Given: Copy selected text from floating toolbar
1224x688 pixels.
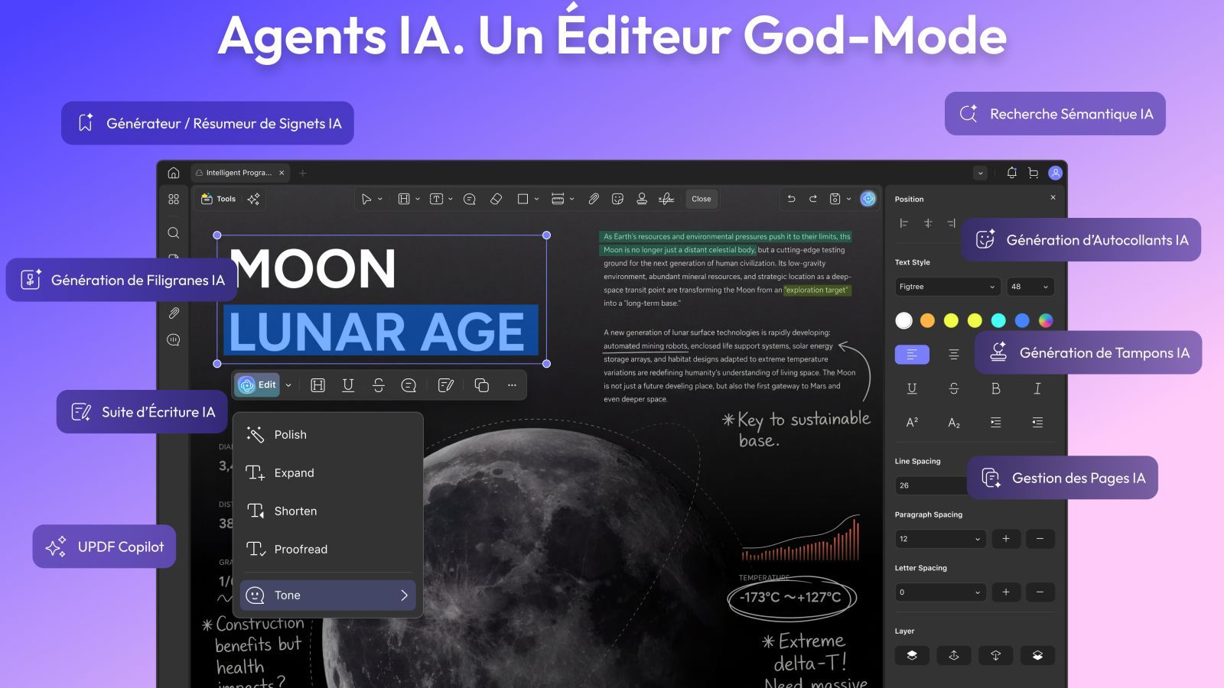Looking at the screenshot, I should 481,385.
